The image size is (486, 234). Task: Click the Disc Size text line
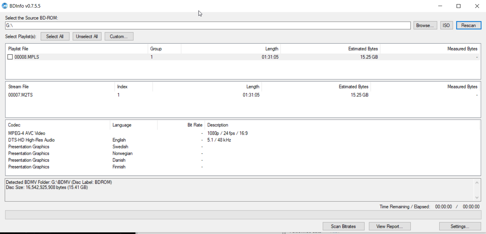click(47, 187)
